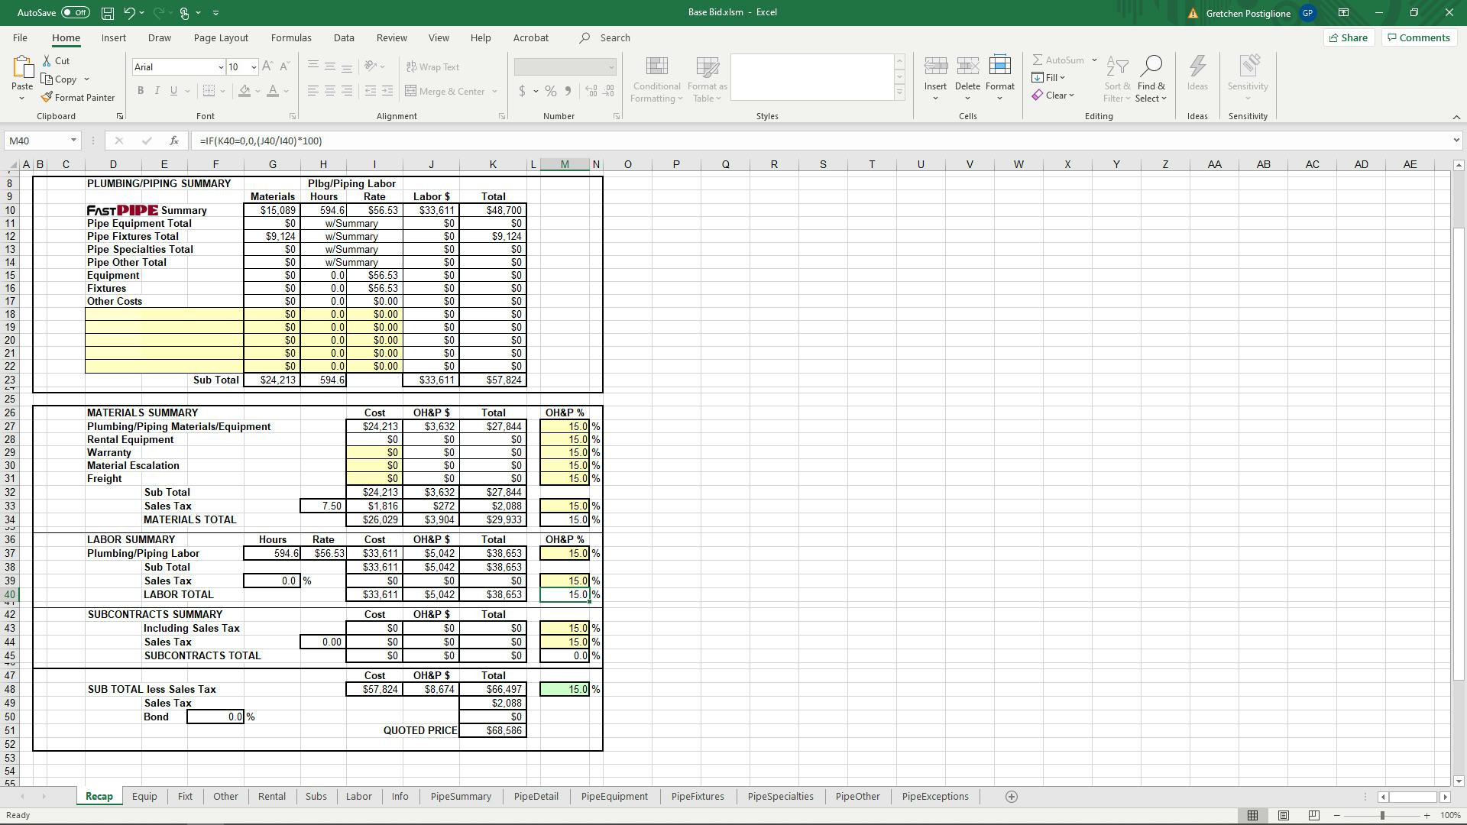Screen dimensions: 1467x825
Task: Click the zoom out minus button
Action: pos(1337,816)
